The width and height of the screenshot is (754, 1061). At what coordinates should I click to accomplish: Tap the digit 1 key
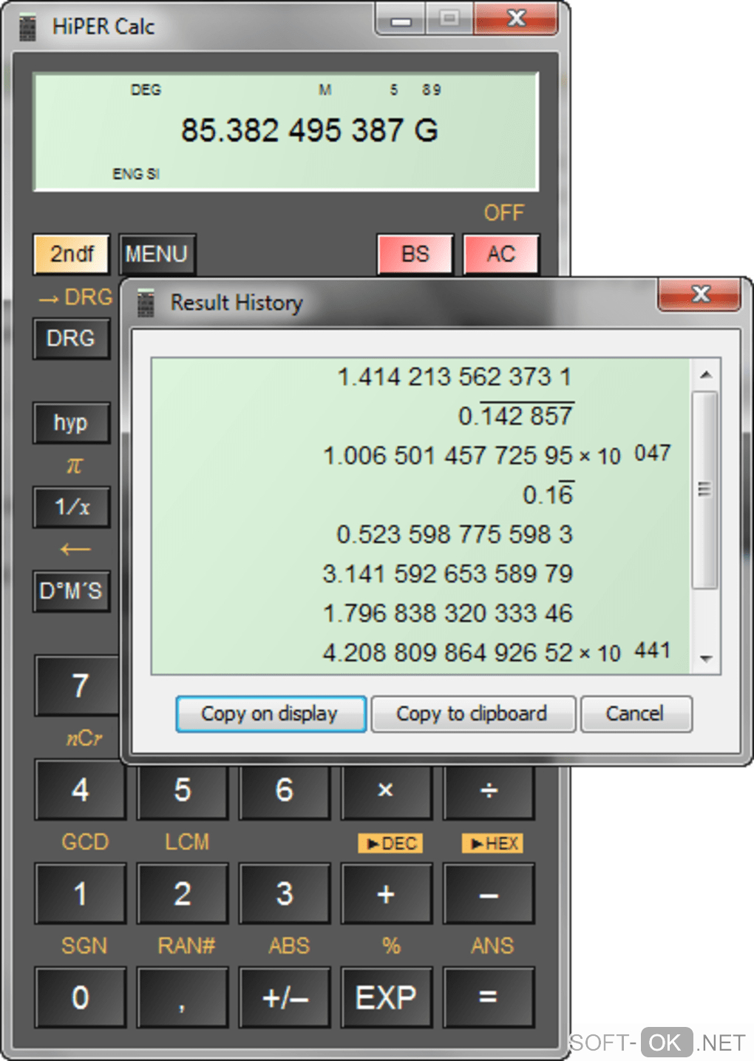(81, 894)
